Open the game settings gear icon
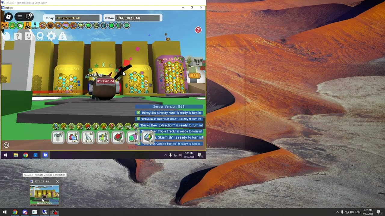This screenshot has width=385, height=216. point(51,36)
